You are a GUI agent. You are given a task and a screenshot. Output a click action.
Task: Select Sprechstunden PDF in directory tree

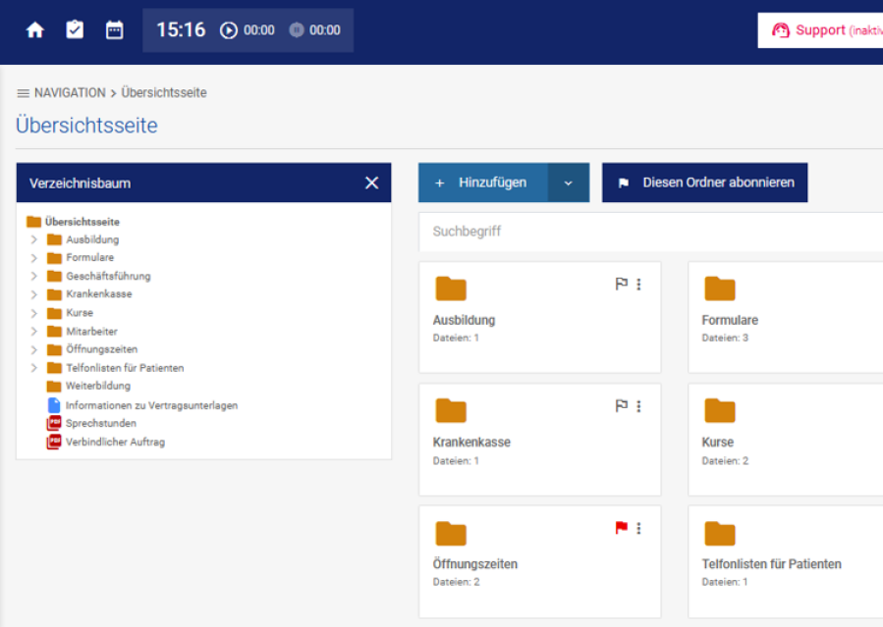100,424
